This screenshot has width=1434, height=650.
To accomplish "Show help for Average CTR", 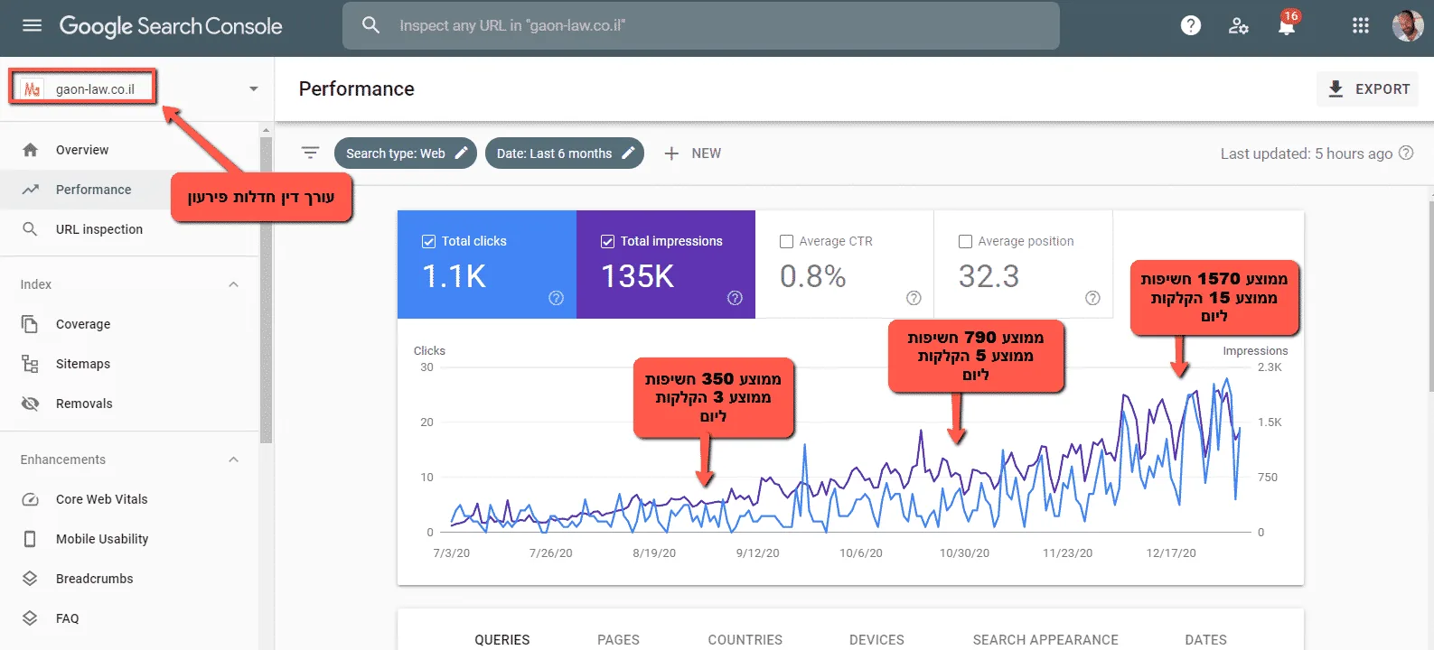I will pyautogui.click(x=914, y=298).
